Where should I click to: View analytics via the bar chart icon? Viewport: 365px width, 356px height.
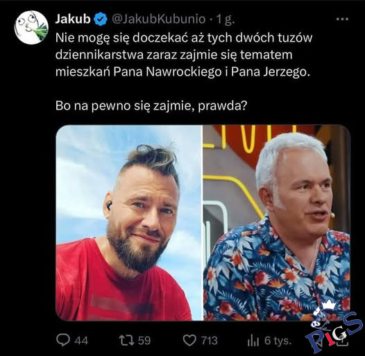coord(253,341)
